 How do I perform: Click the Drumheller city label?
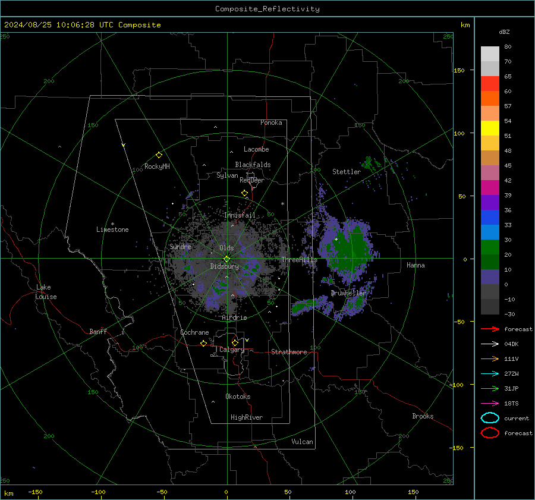[348, 293]
